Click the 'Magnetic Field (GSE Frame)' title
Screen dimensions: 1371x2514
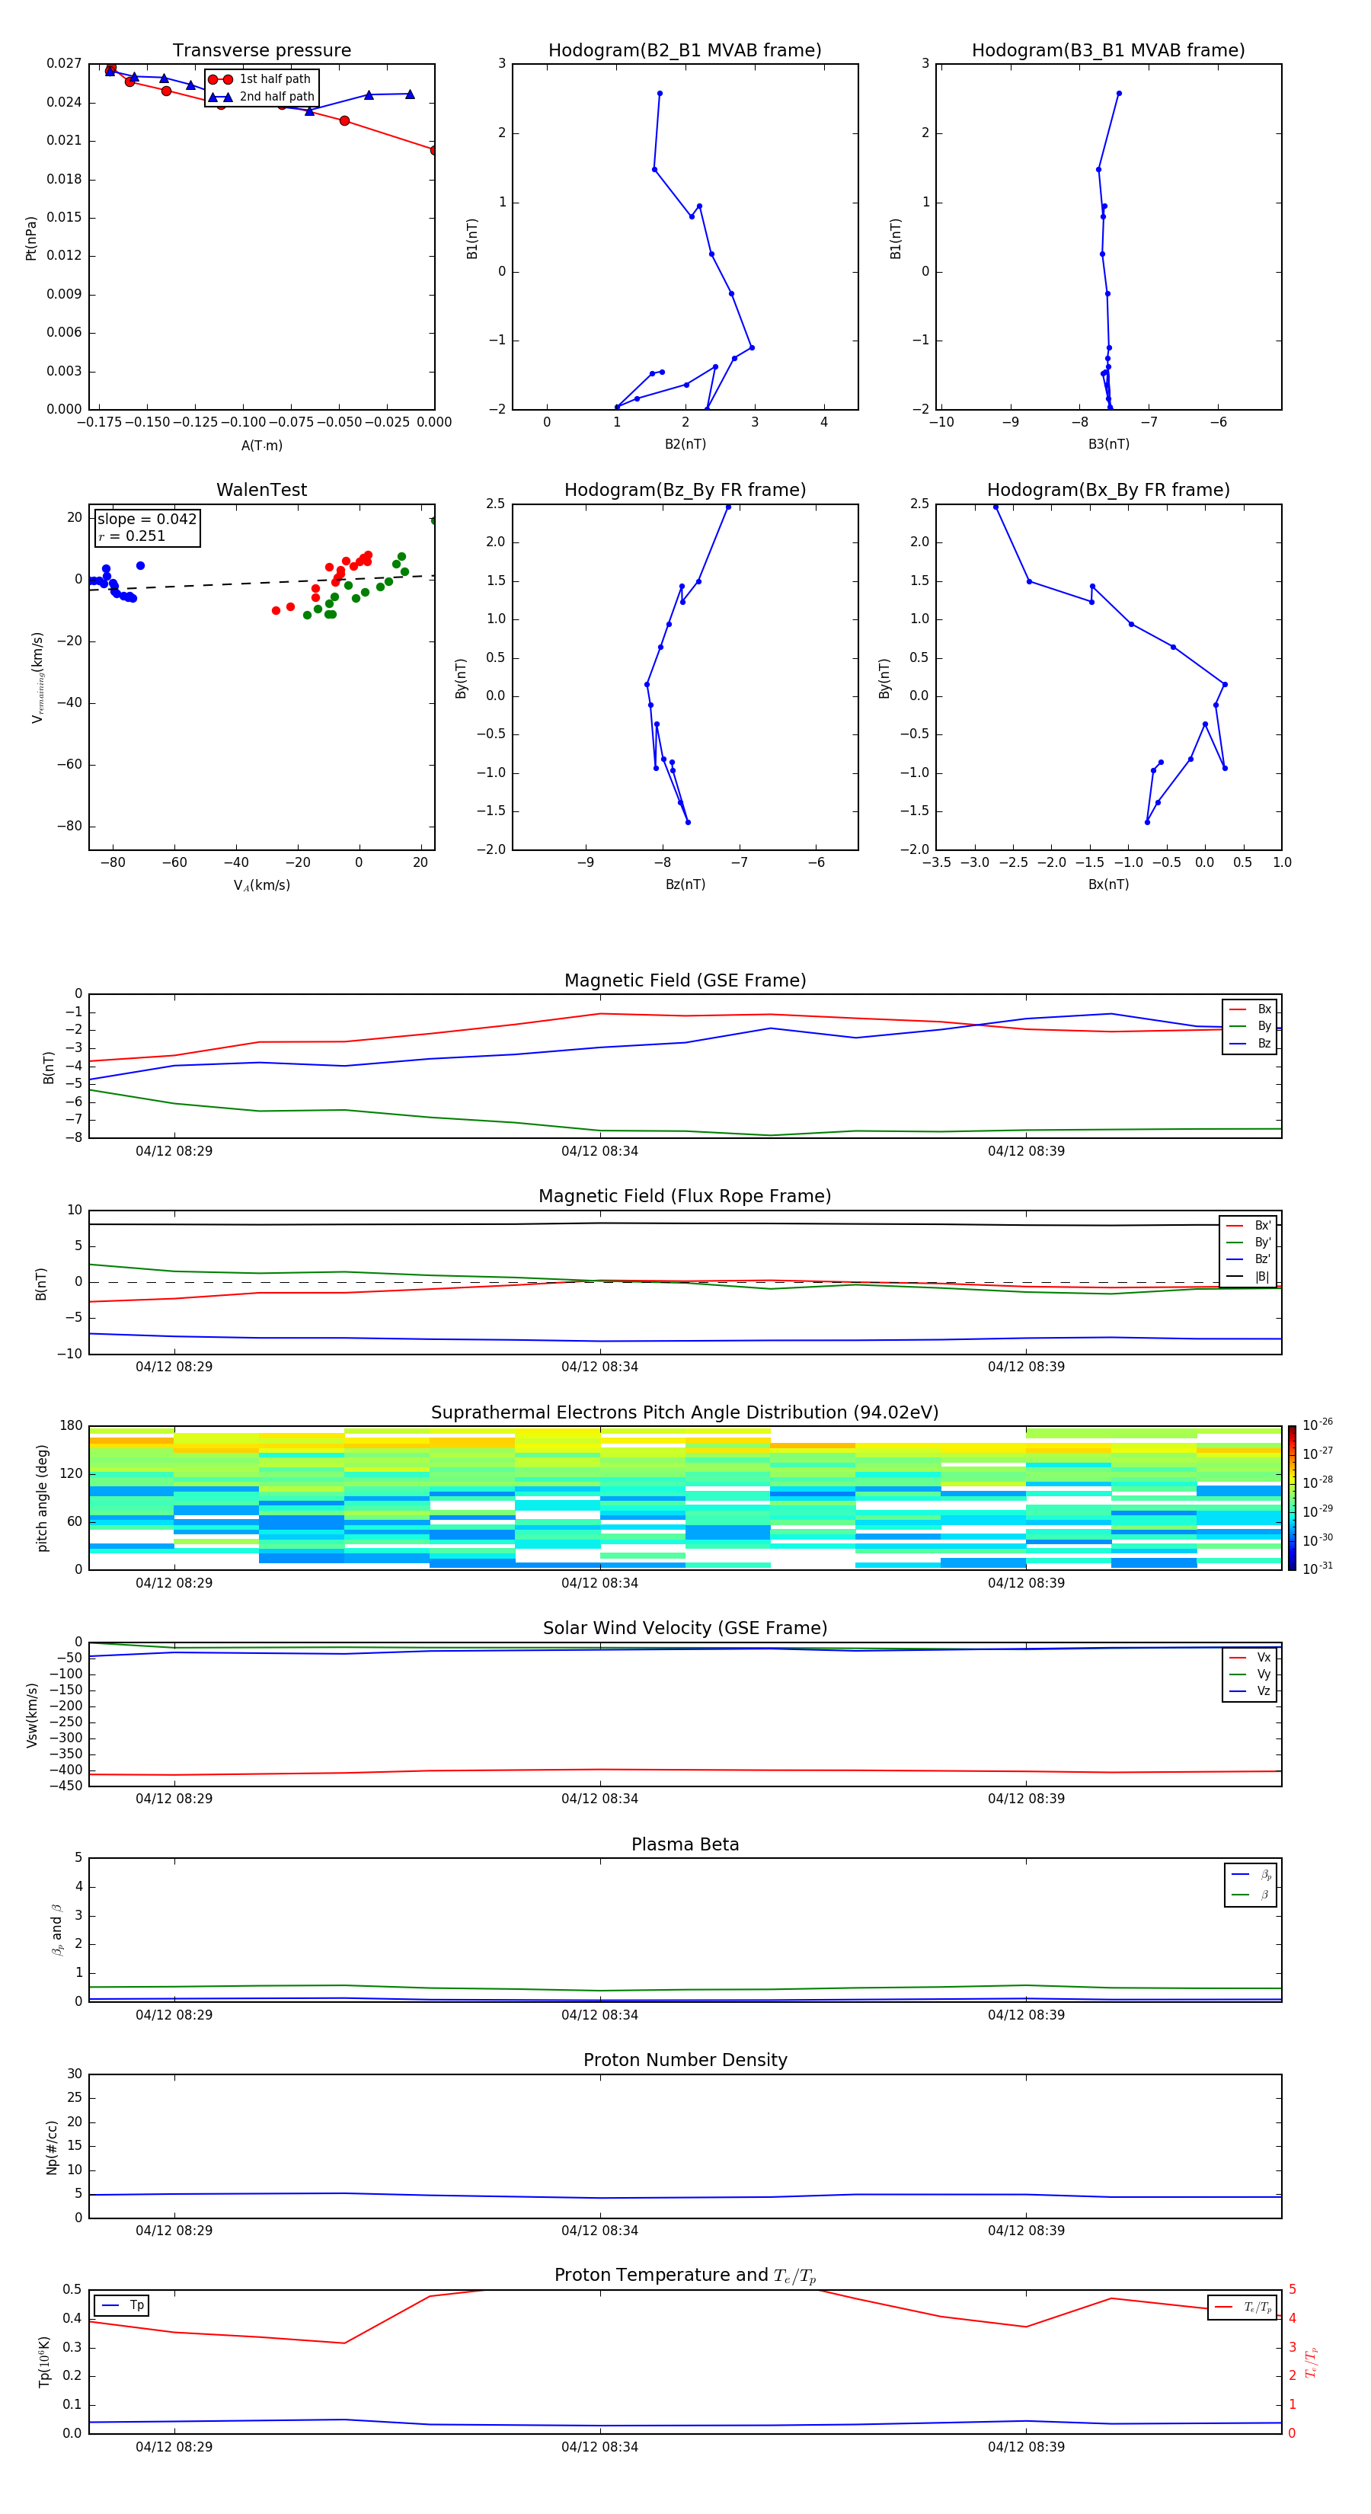click(685, 980)
